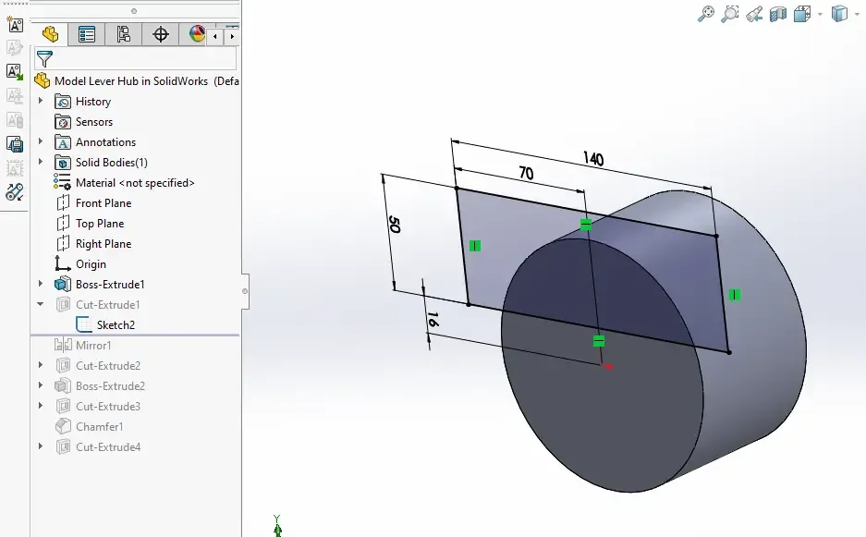Select the Front Plane item

point(94,203)
